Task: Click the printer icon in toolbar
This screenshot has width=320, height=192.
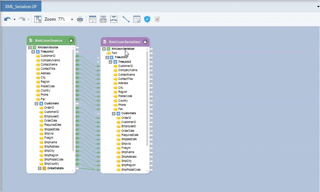Action: 80,19
